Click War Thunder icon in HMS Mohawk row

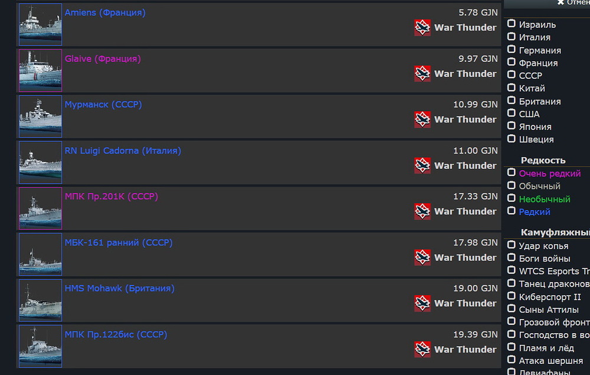(x=422, y=303)
